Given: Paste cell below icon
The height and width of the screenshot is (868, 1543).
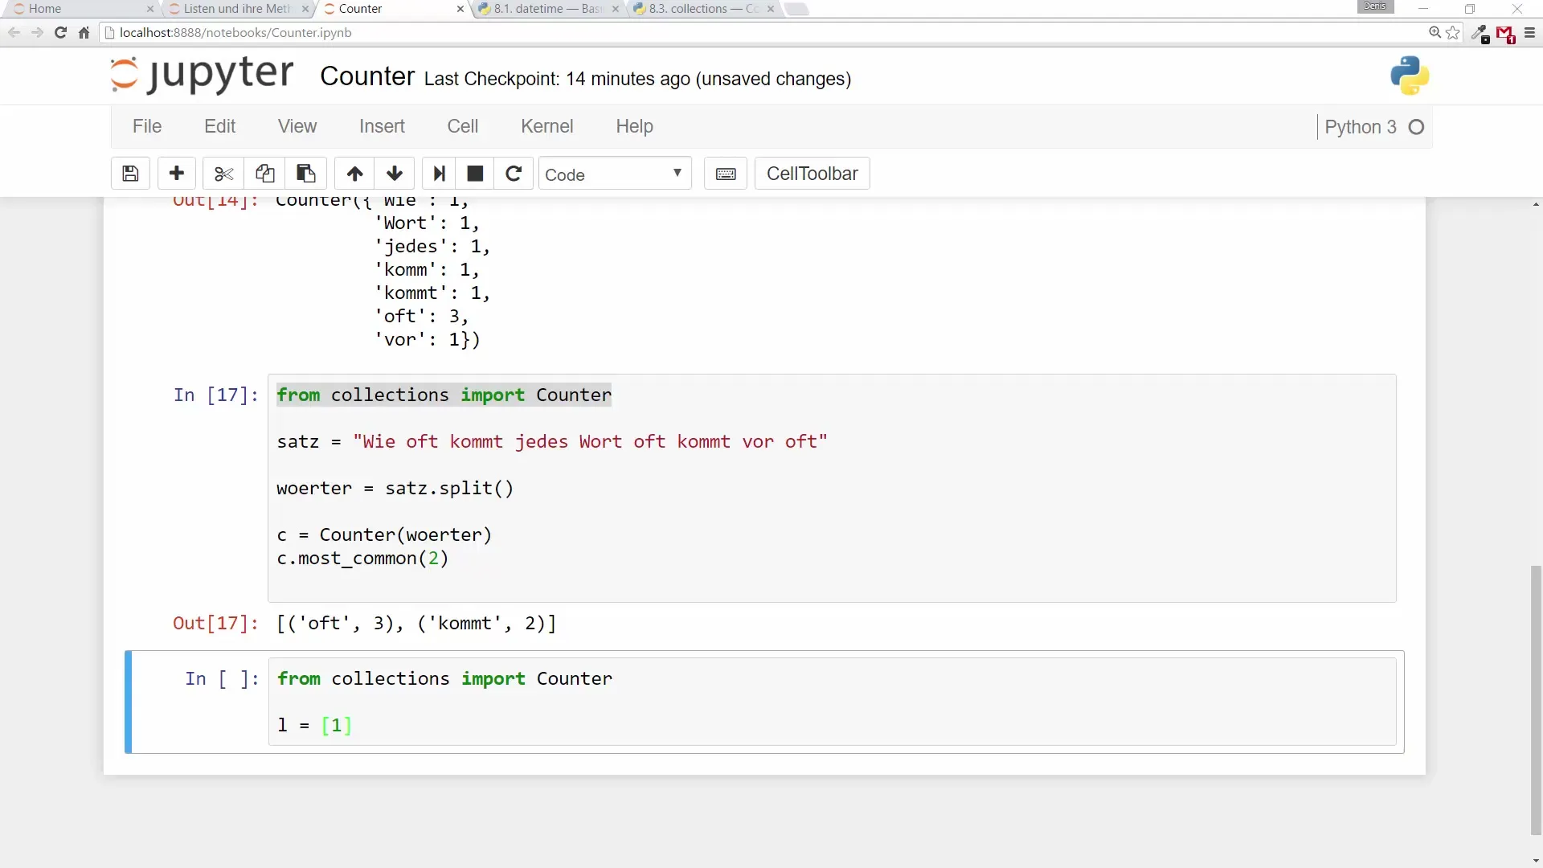Looking at the screenshot, I should [305, 174].
